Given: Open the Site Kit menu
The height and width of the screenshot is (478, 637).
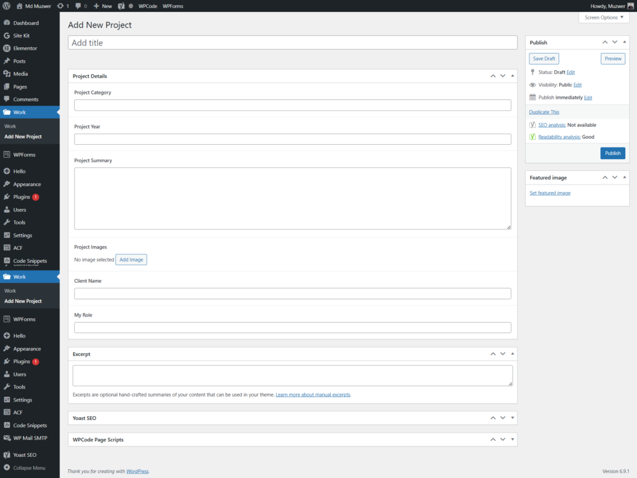Looking at the screenshot, I should coord(21,35).
